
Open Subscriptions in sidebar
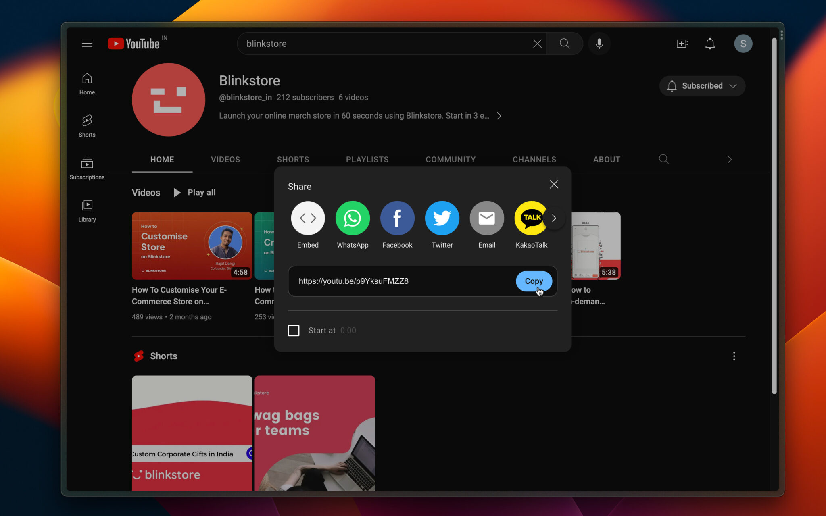click(87, 169)
